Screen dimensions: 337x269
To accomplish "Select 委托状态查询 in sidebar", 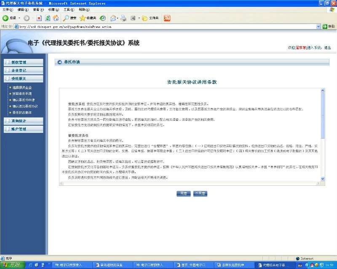I will tap(22, 112).
